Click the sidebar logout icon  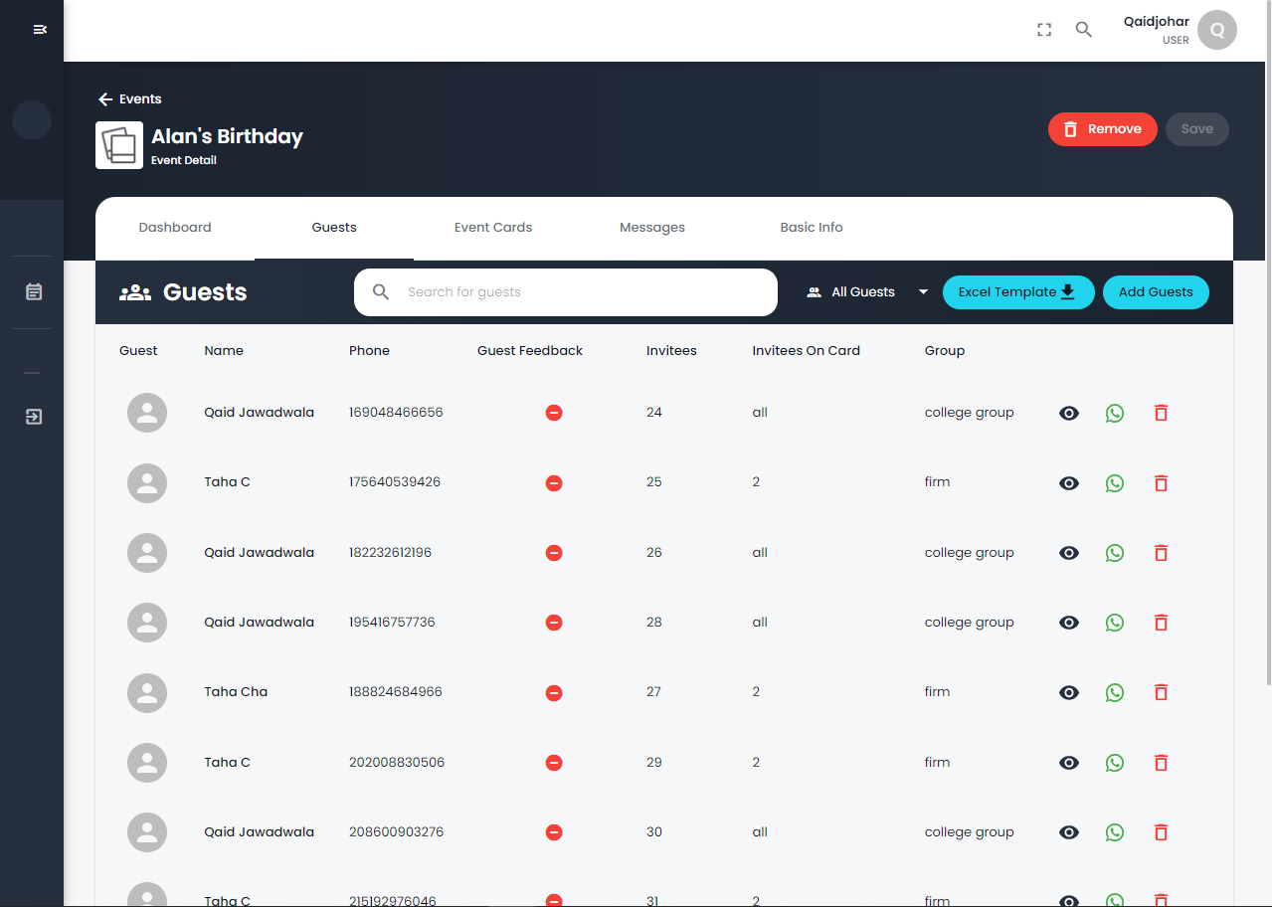pyautogui.click(x=34, y=417)
